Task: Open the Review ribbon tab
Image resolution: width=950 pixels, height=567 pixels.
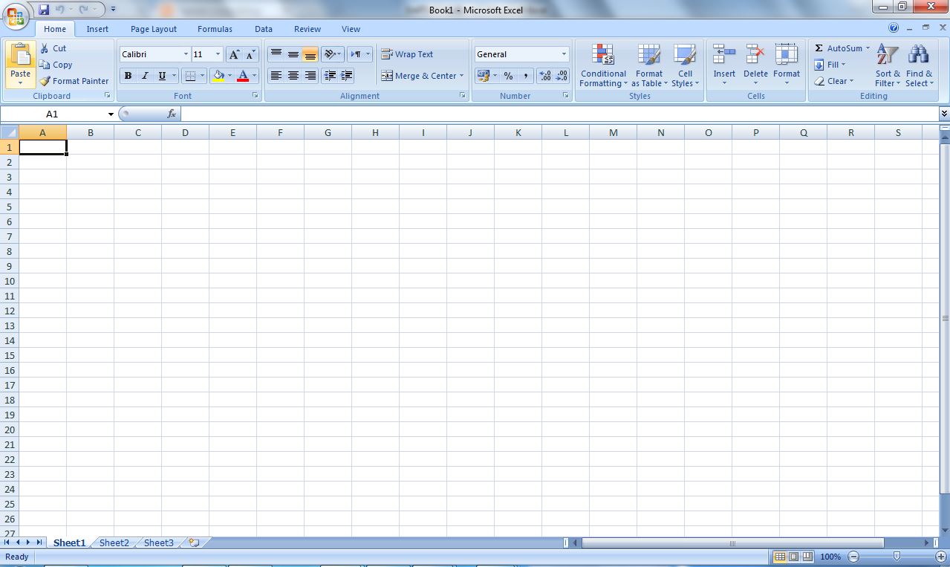Action: click(308, 29)
